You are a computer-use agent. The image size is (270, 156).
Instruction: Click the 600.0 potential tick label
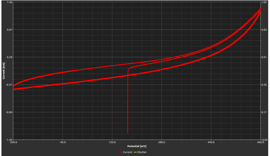tap(261, 142)
